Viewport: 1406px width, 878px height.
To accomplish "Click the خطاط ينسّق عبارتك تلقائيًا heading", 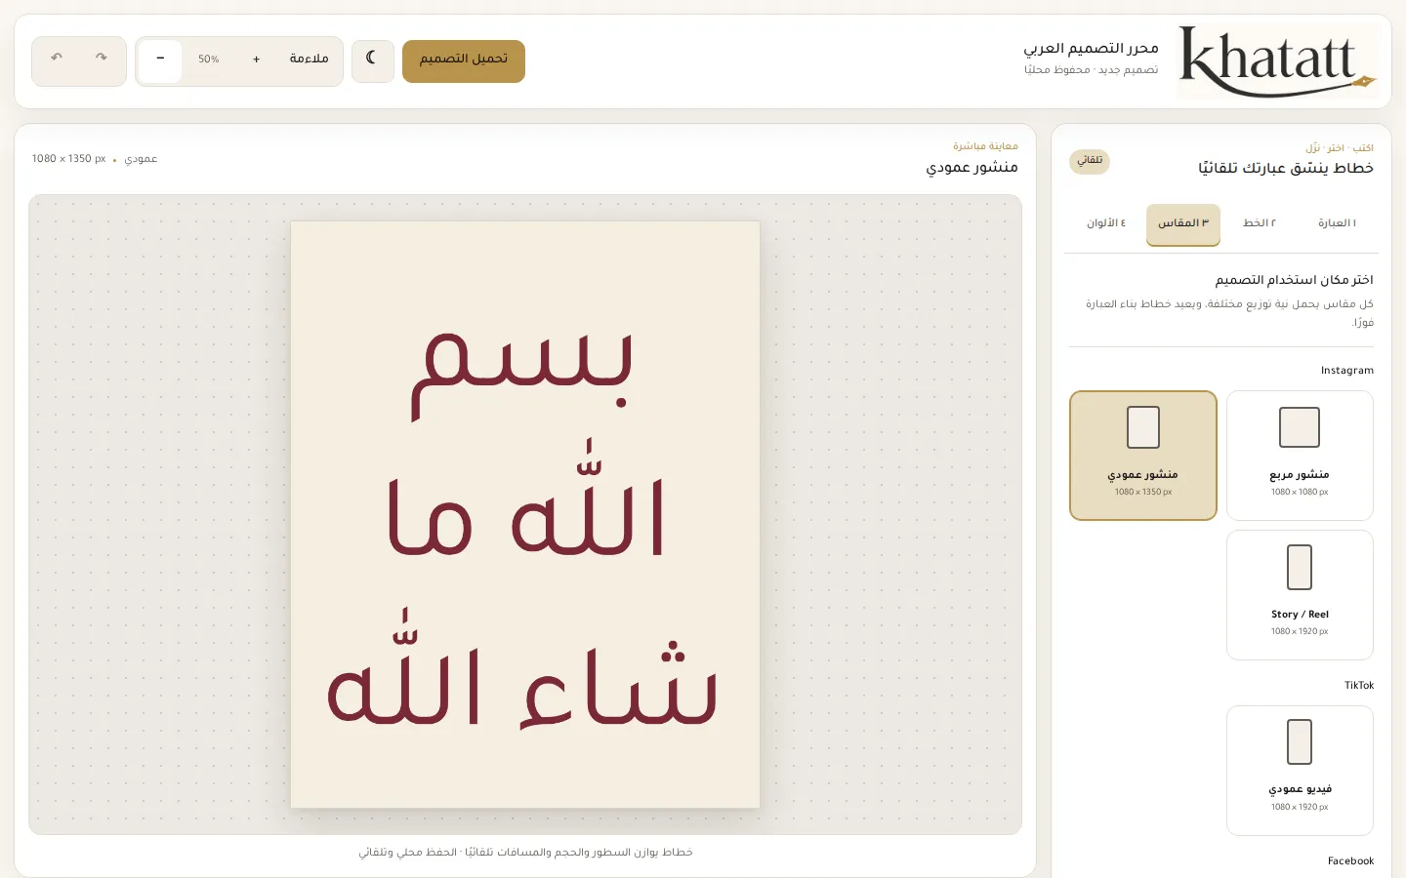I will [1286, 168].
